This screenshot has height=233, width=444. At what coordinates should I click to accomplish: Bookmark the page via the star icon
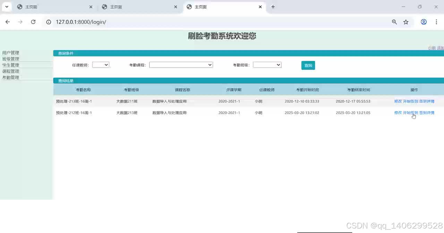tap(406, 21)
